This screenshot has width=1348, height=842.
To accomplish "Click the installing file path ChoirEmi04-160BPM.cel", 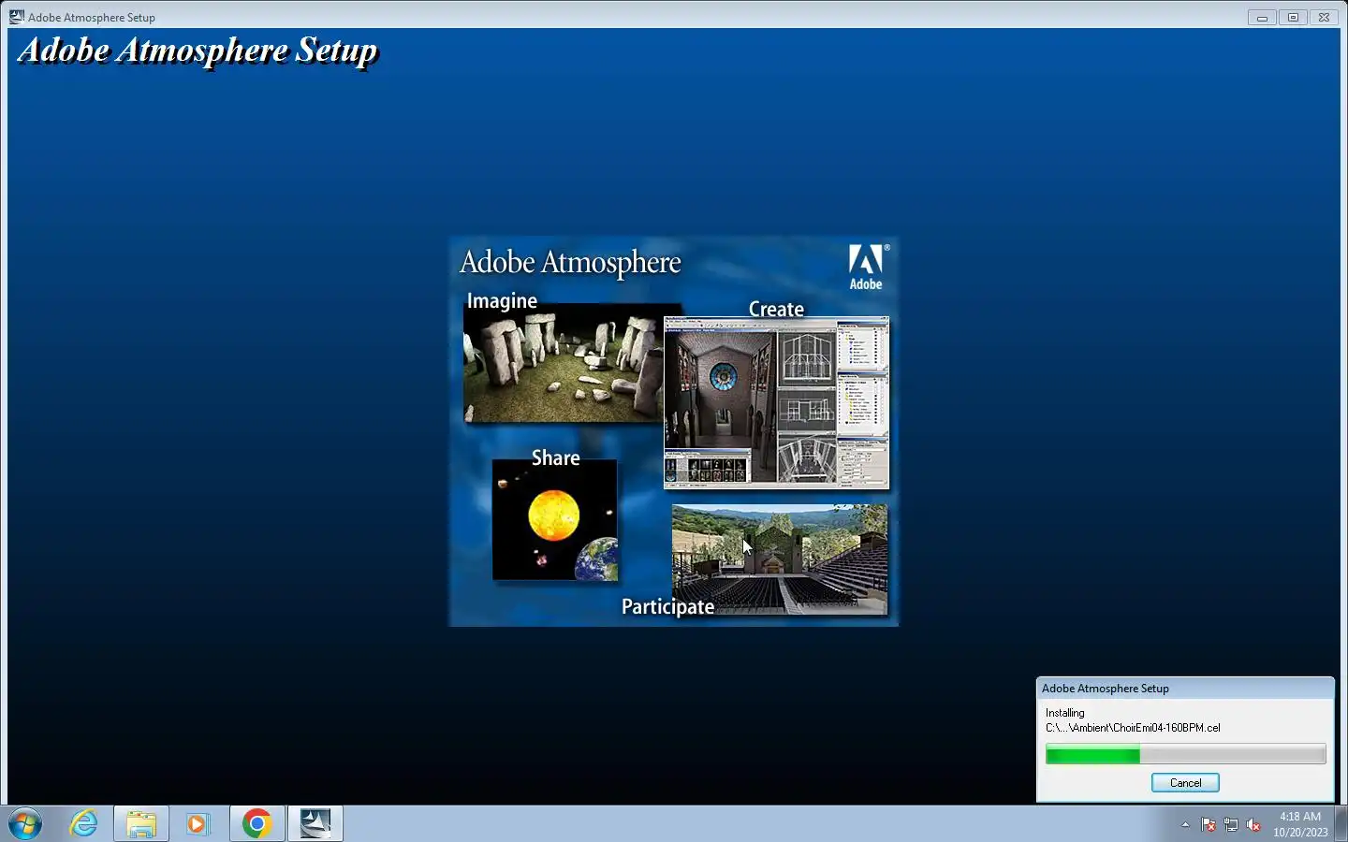I will pyautogui.click(x=1133, y=728).
